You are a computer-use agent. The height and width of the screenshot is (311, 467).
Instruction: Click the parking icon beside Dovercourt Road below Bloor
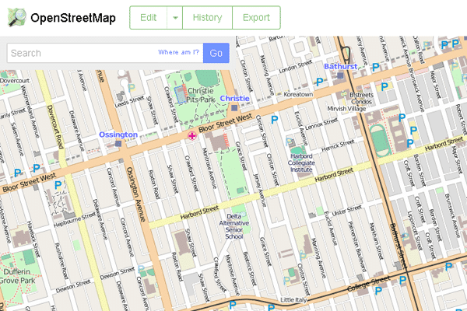pos(58,185)
